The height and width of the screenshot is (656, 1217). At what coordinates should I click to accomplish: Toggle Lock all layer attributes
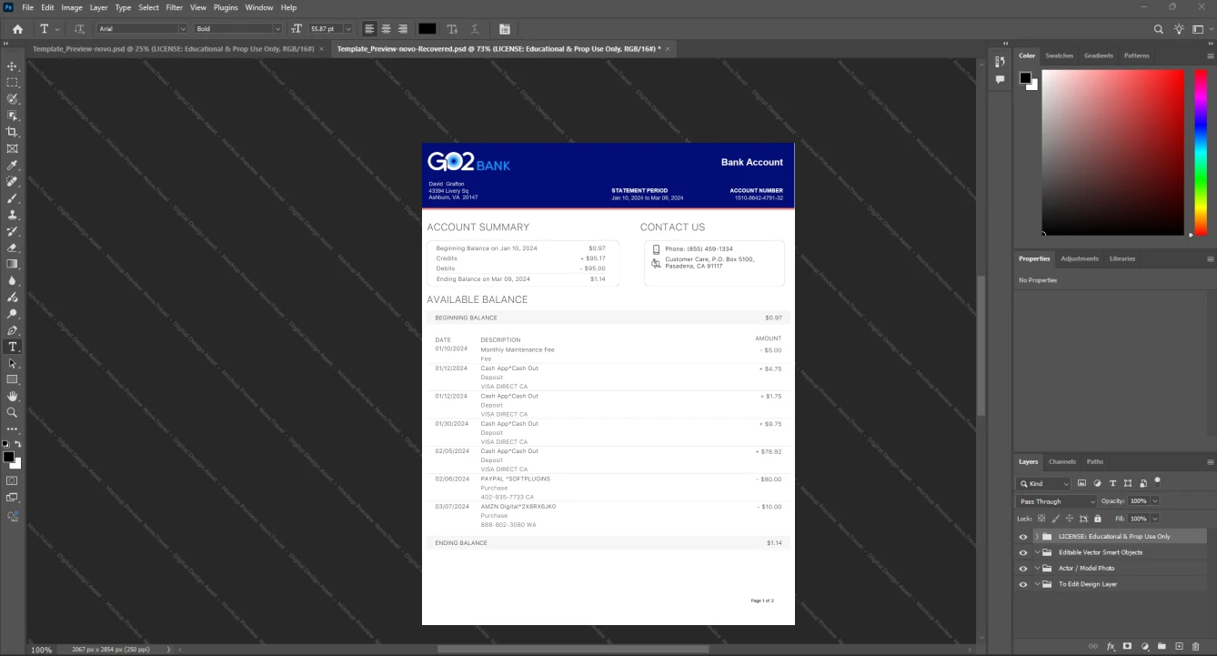[x=1098, y=519]
